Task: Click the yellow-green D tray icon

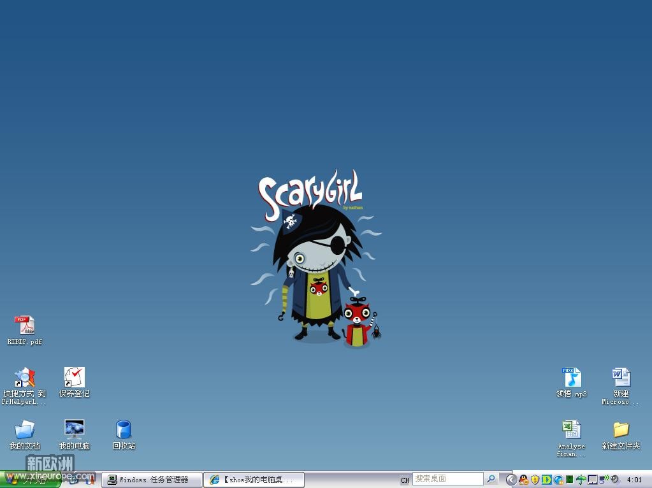Action: click(x=546, y=480)
